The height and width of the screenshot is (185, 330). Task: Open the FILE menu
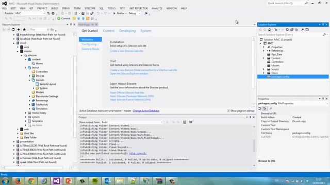point(5,8)
